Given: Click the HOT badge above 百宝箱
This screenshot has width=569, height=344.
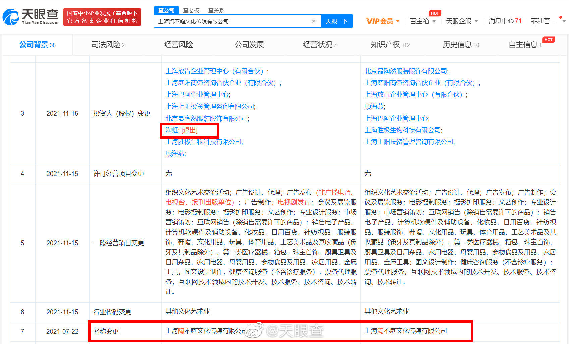Looking at the screenshot, I should [435, 13].
